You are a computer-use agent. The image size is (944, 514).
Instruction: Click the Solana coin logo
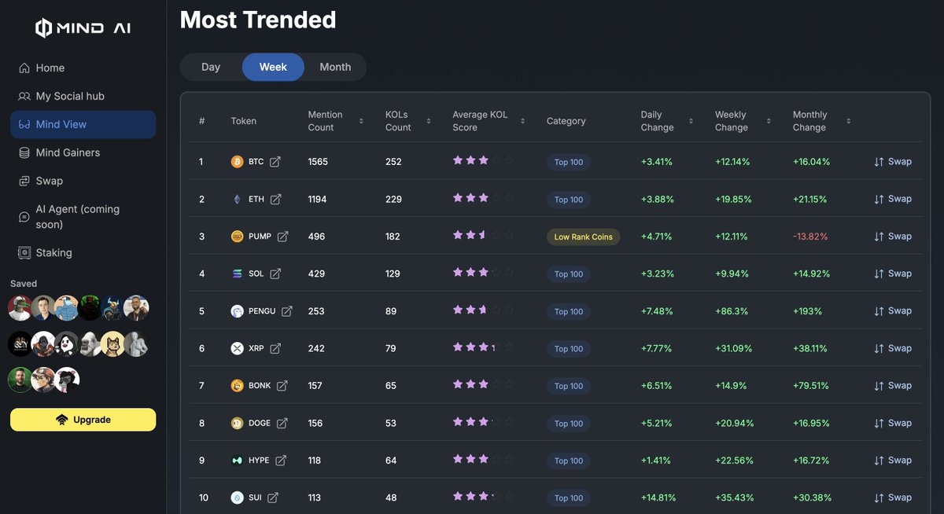237,274
